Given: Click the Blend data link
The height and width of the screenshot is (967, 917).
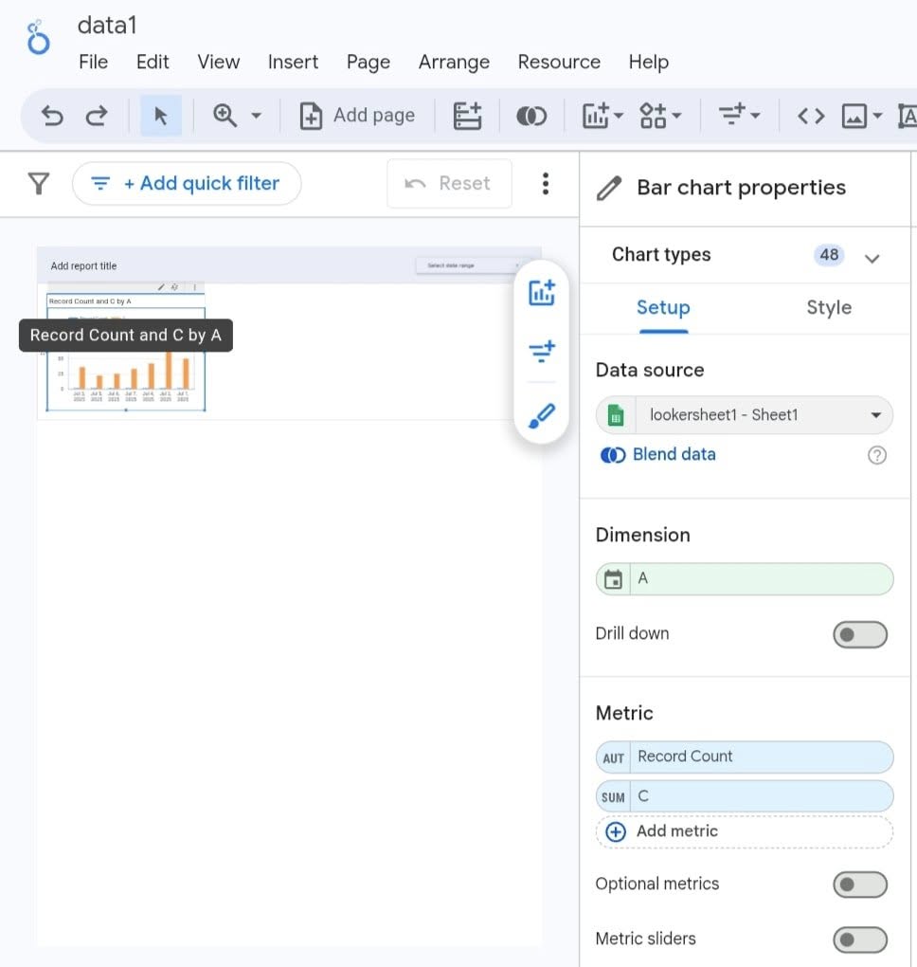Looking at the screenshot, I should pos(674,454).
